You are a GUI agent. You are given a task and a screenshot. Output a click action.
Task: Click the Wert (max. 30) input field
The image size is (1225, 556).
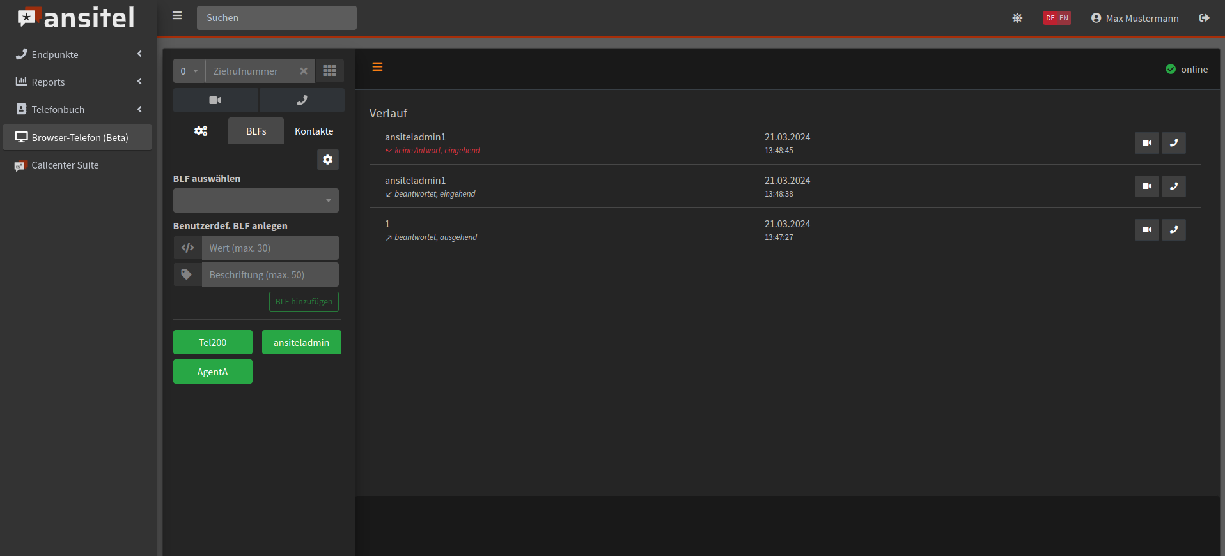click(270, 248)
